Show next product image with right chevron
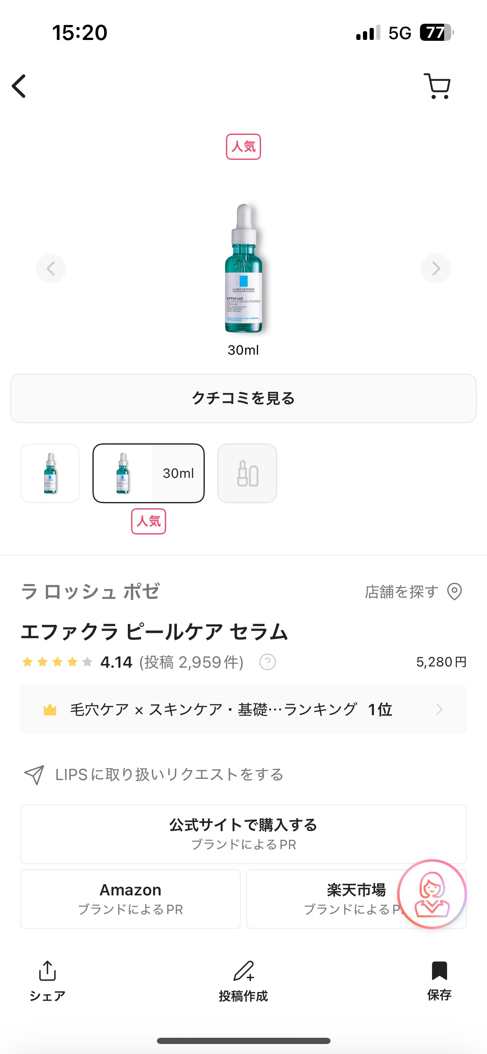The width and height of the screenshot is (487, 1054). click(x=436, y=268)
